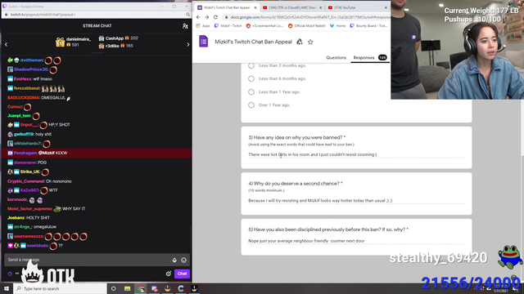This screenshot has height=294, width=524.
Task: Click username Joebanz in chat
Action: (x=16, y=218)
